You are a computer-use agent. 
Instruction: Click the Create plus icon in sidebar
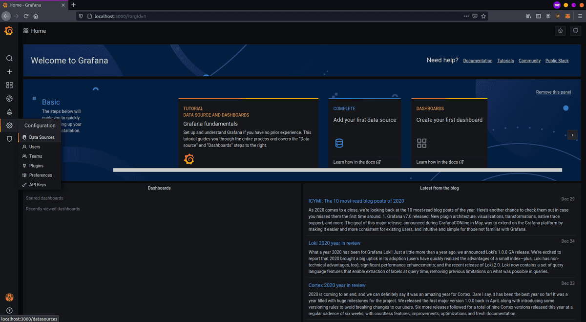pos(9,71)
